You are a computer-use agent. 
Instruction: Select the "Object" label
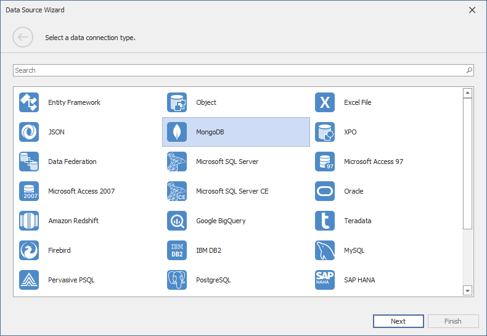(x=206, y=103)
